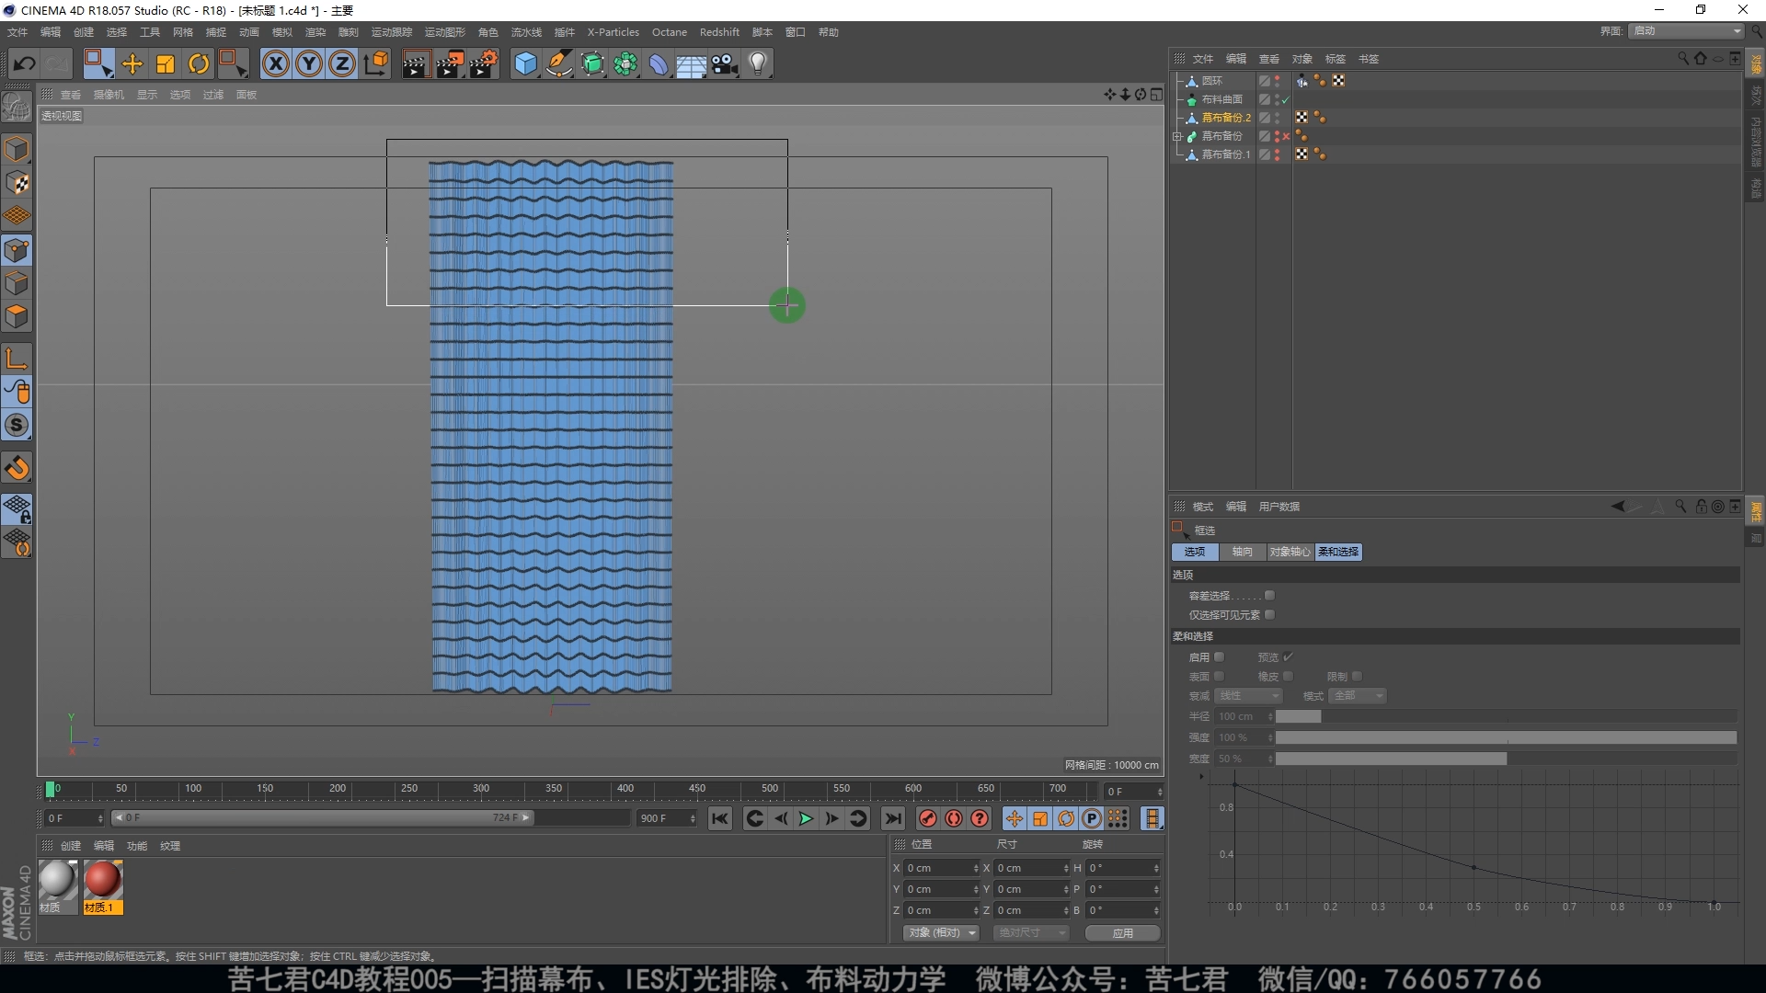Enable the 仅选择可见元素 checkbox
The width and height of the screenshot is (1766, 993).
(1269, 615)
